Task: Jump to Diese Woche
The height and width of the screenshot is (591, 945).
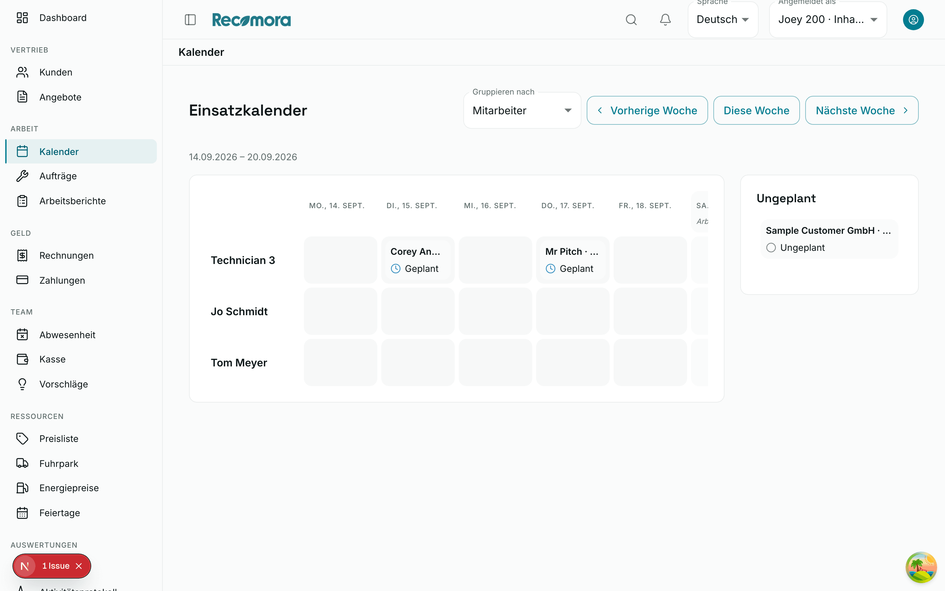Action: (x=756, y=111)
